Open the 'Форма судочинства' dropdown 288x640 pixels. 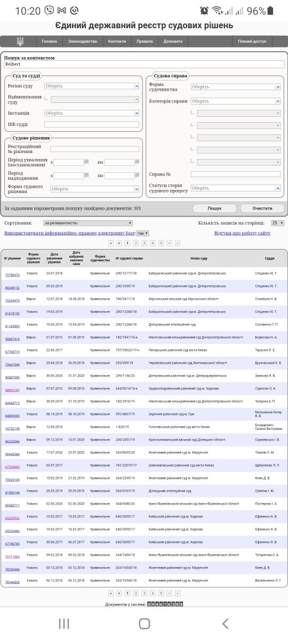tap(235, 87)
